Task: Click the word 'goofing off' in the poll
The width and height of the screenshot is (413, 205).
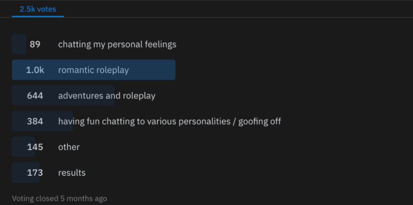Action: [x=259, y=122]
